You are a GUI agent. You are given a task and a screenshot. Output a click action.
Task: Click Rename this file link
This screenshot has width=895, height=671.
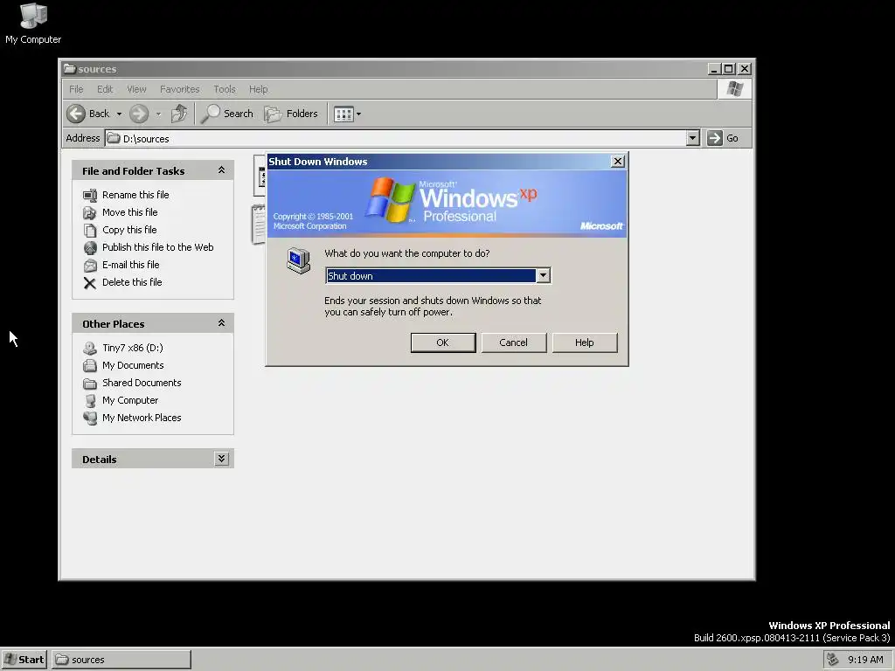pos(135,195)
